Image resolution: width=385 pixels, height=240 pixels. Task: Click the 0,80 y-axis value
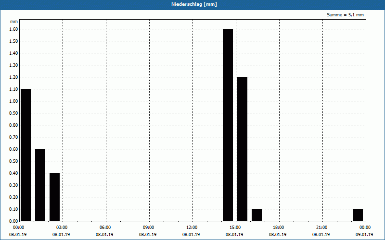tap(14, 125)
